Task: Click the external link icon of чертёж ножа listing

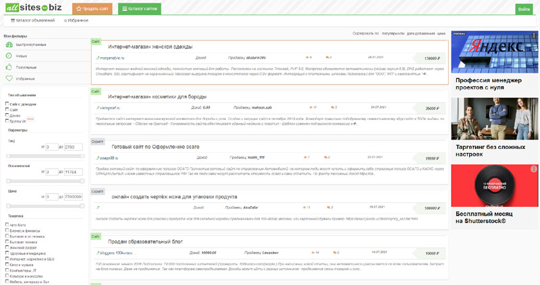Action: [98, 208]
